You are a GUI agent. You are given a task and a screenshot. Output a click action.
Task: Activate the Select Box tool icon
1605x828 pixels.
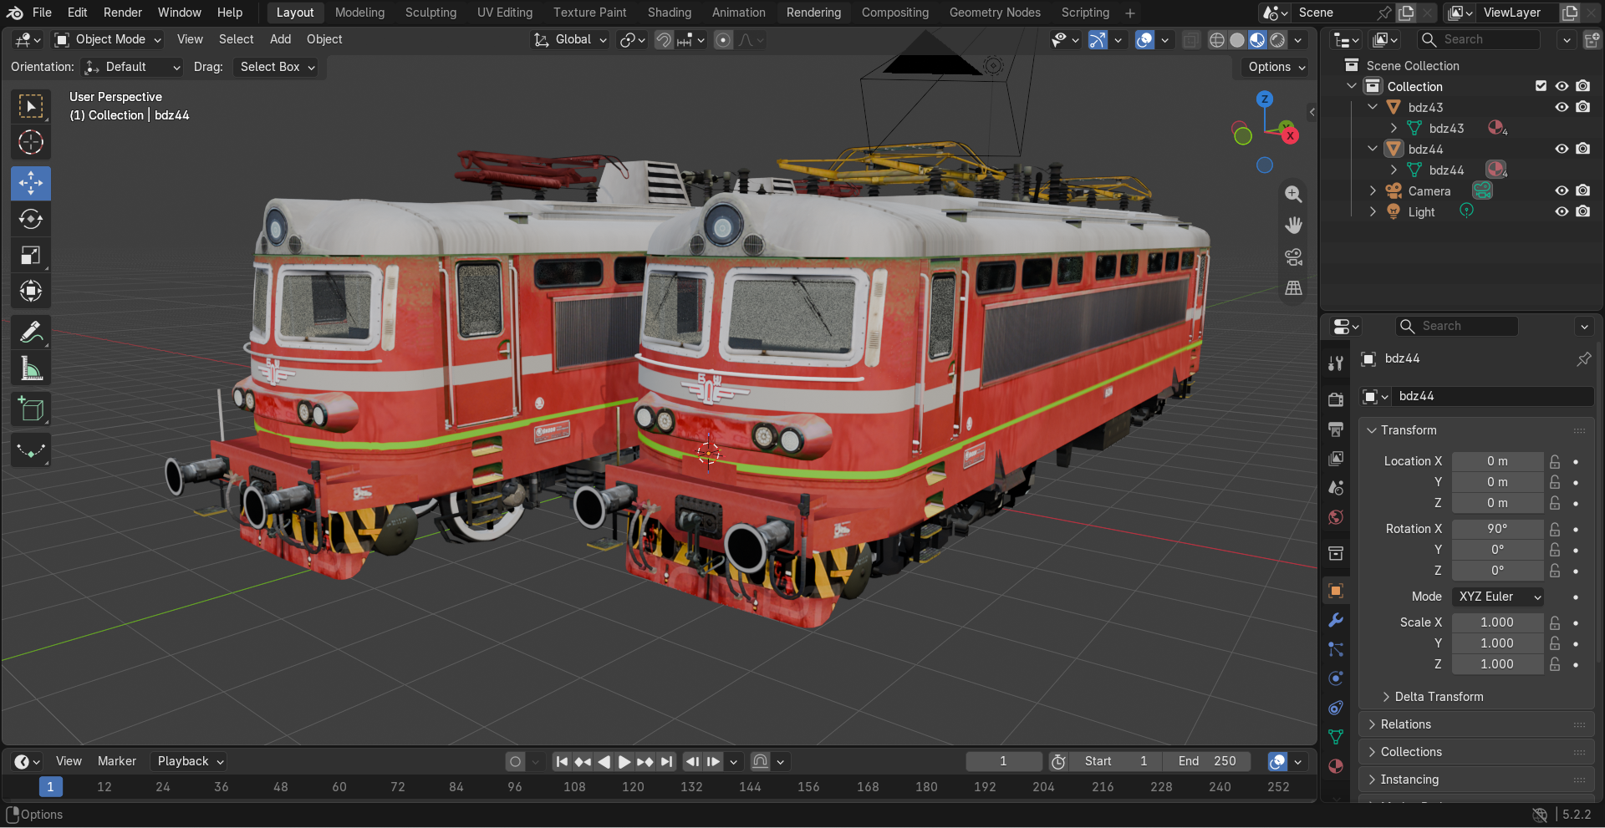click(x=31, y=106)
